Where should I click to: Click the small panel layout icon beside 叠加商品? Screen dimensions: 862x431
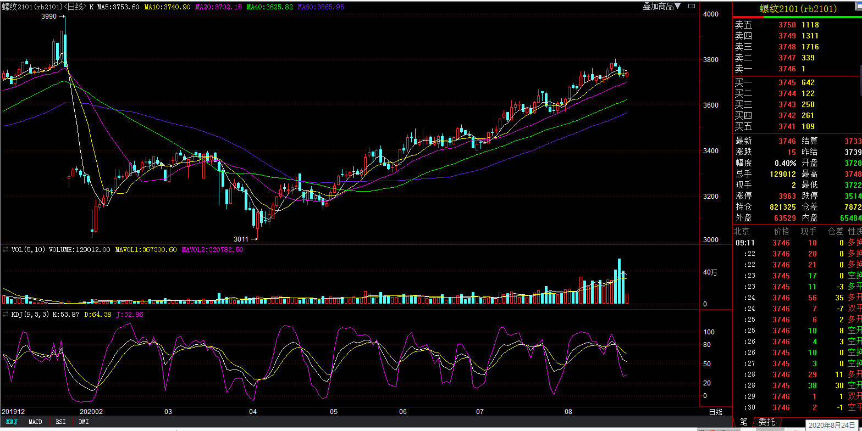click(692, 7)
